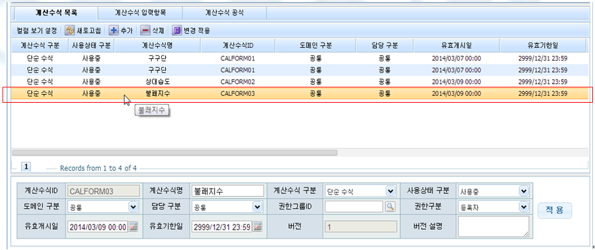Click the 버전 설명 text area

(493, 227)
